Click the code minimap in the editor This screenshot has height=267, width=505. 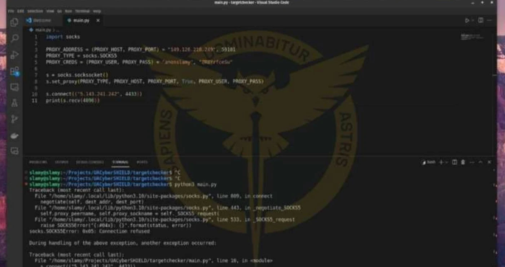(472, 37)
